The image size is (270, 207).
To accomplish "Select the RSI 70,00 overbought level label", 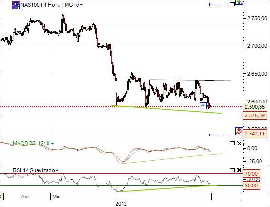I will (251, 174).
